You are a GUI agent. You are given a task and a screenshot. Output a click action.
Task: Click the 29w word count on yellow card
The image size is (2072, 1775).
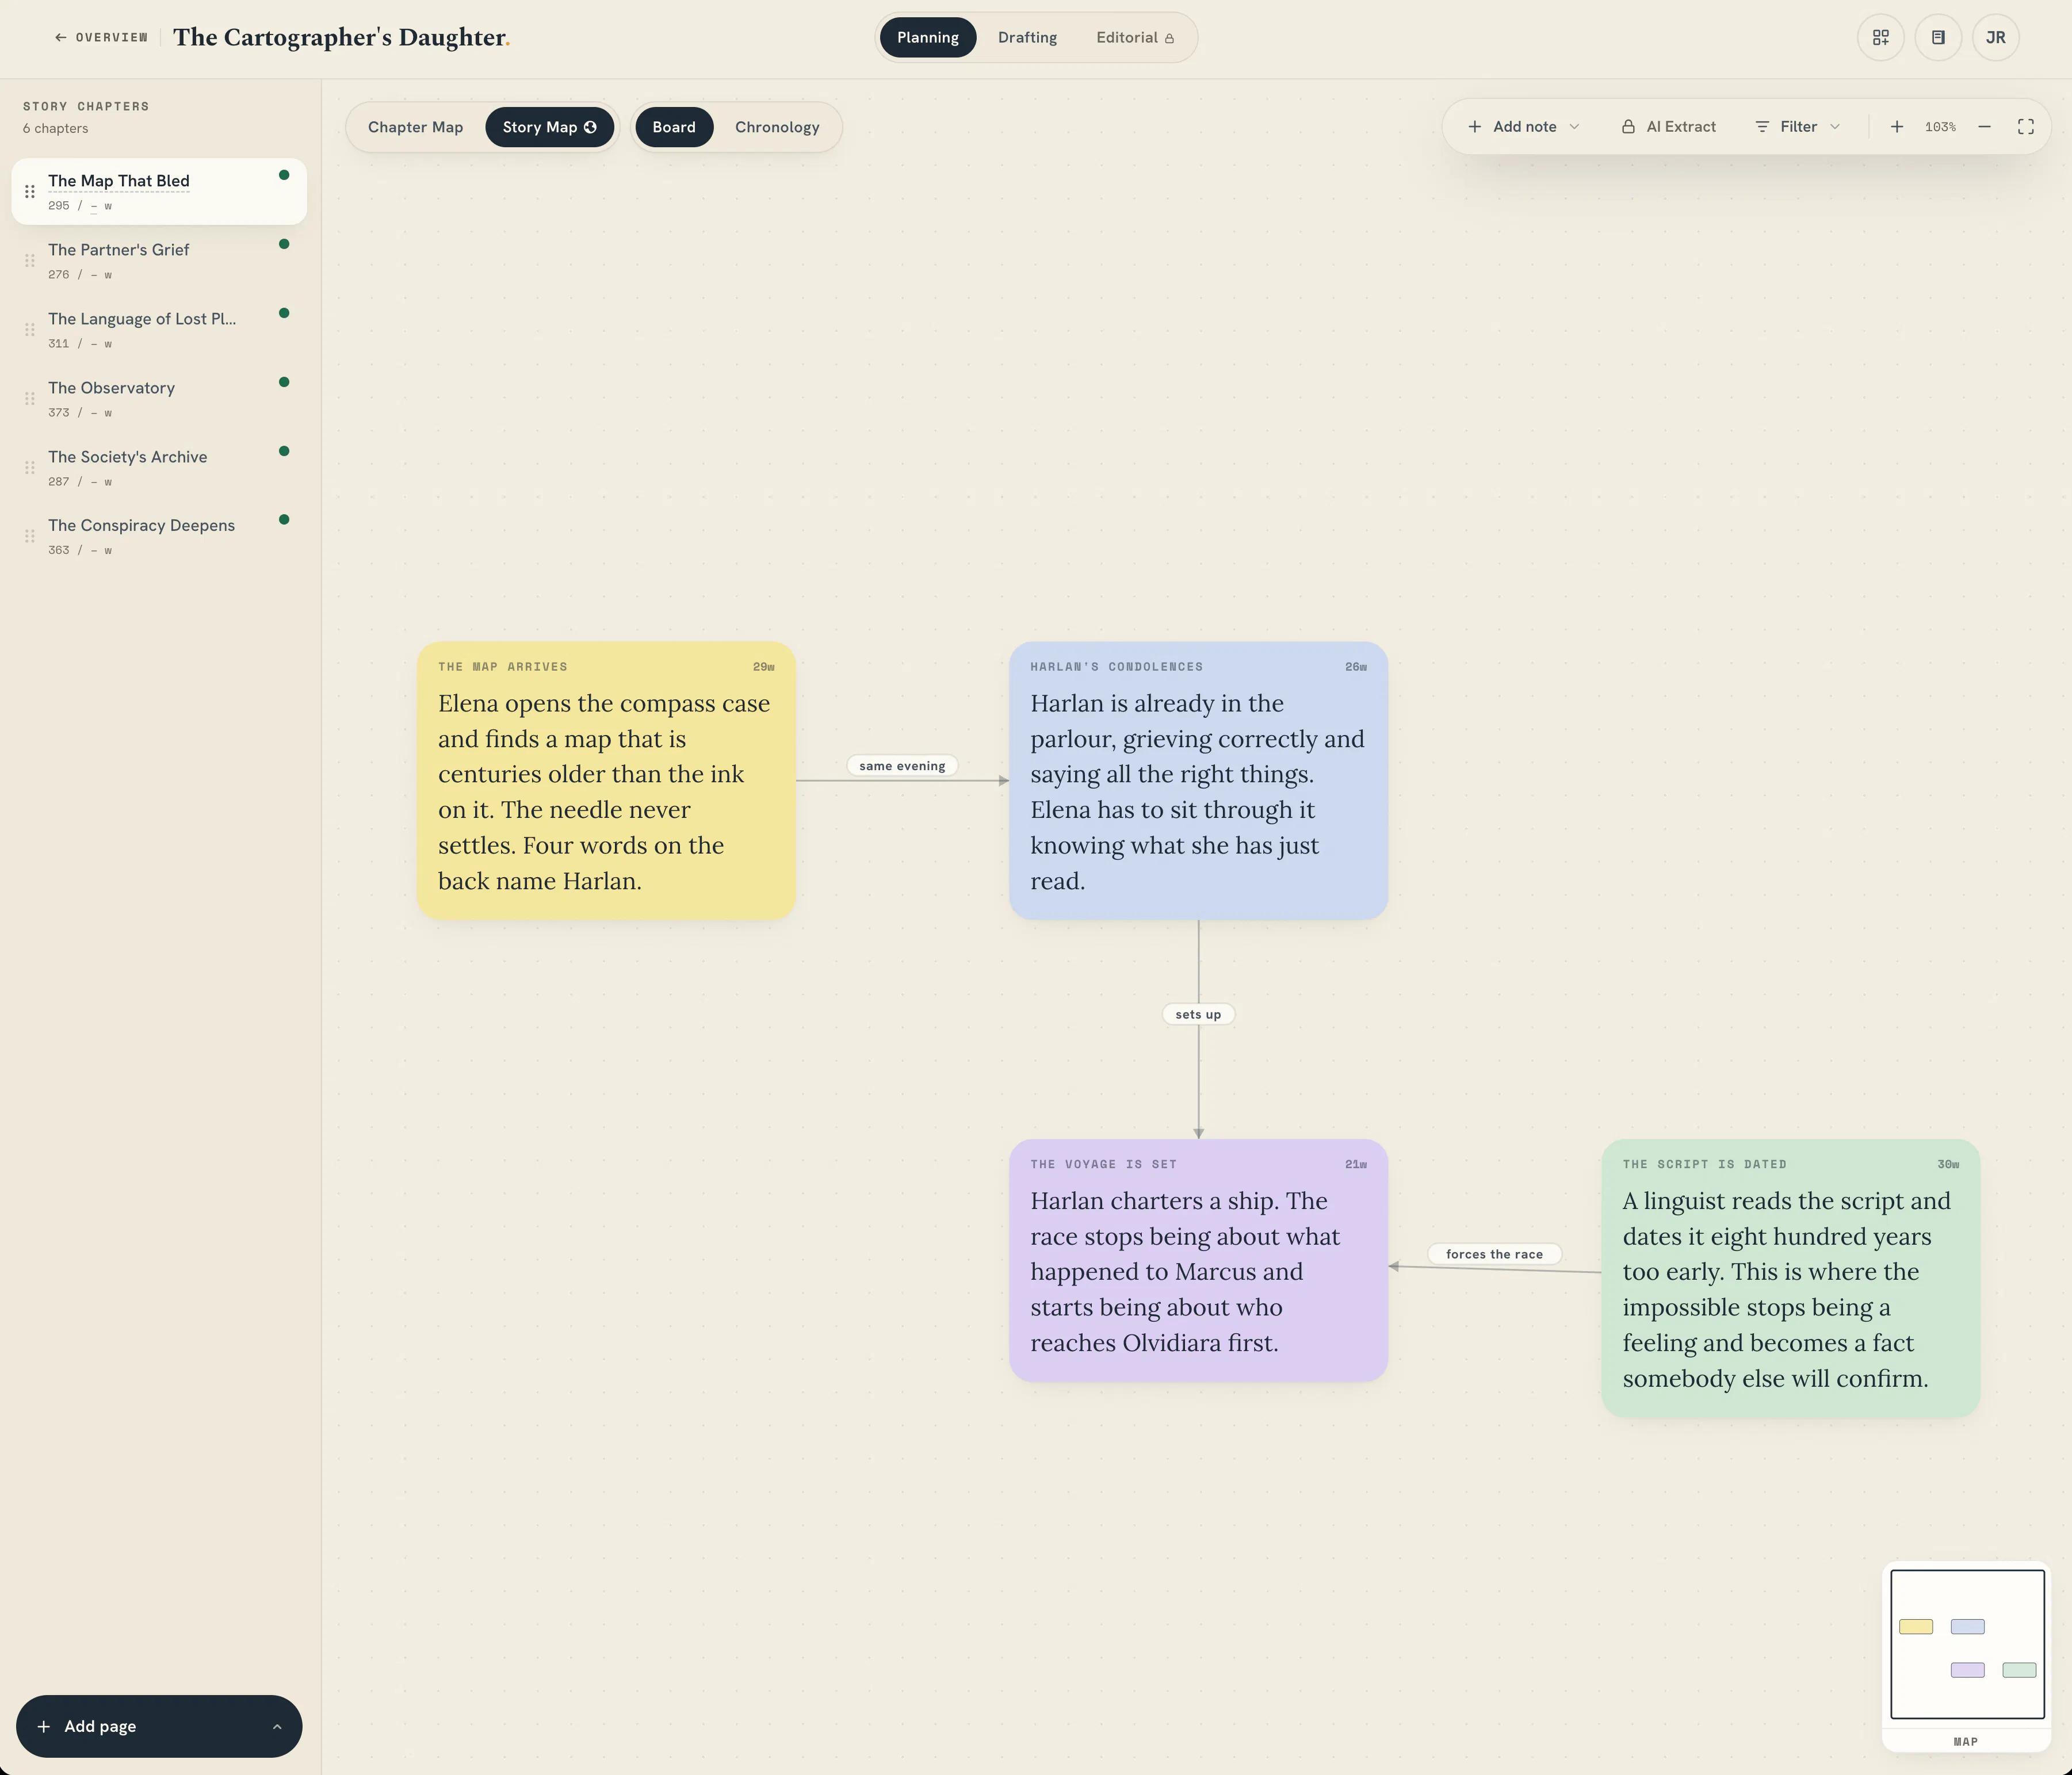763,667
